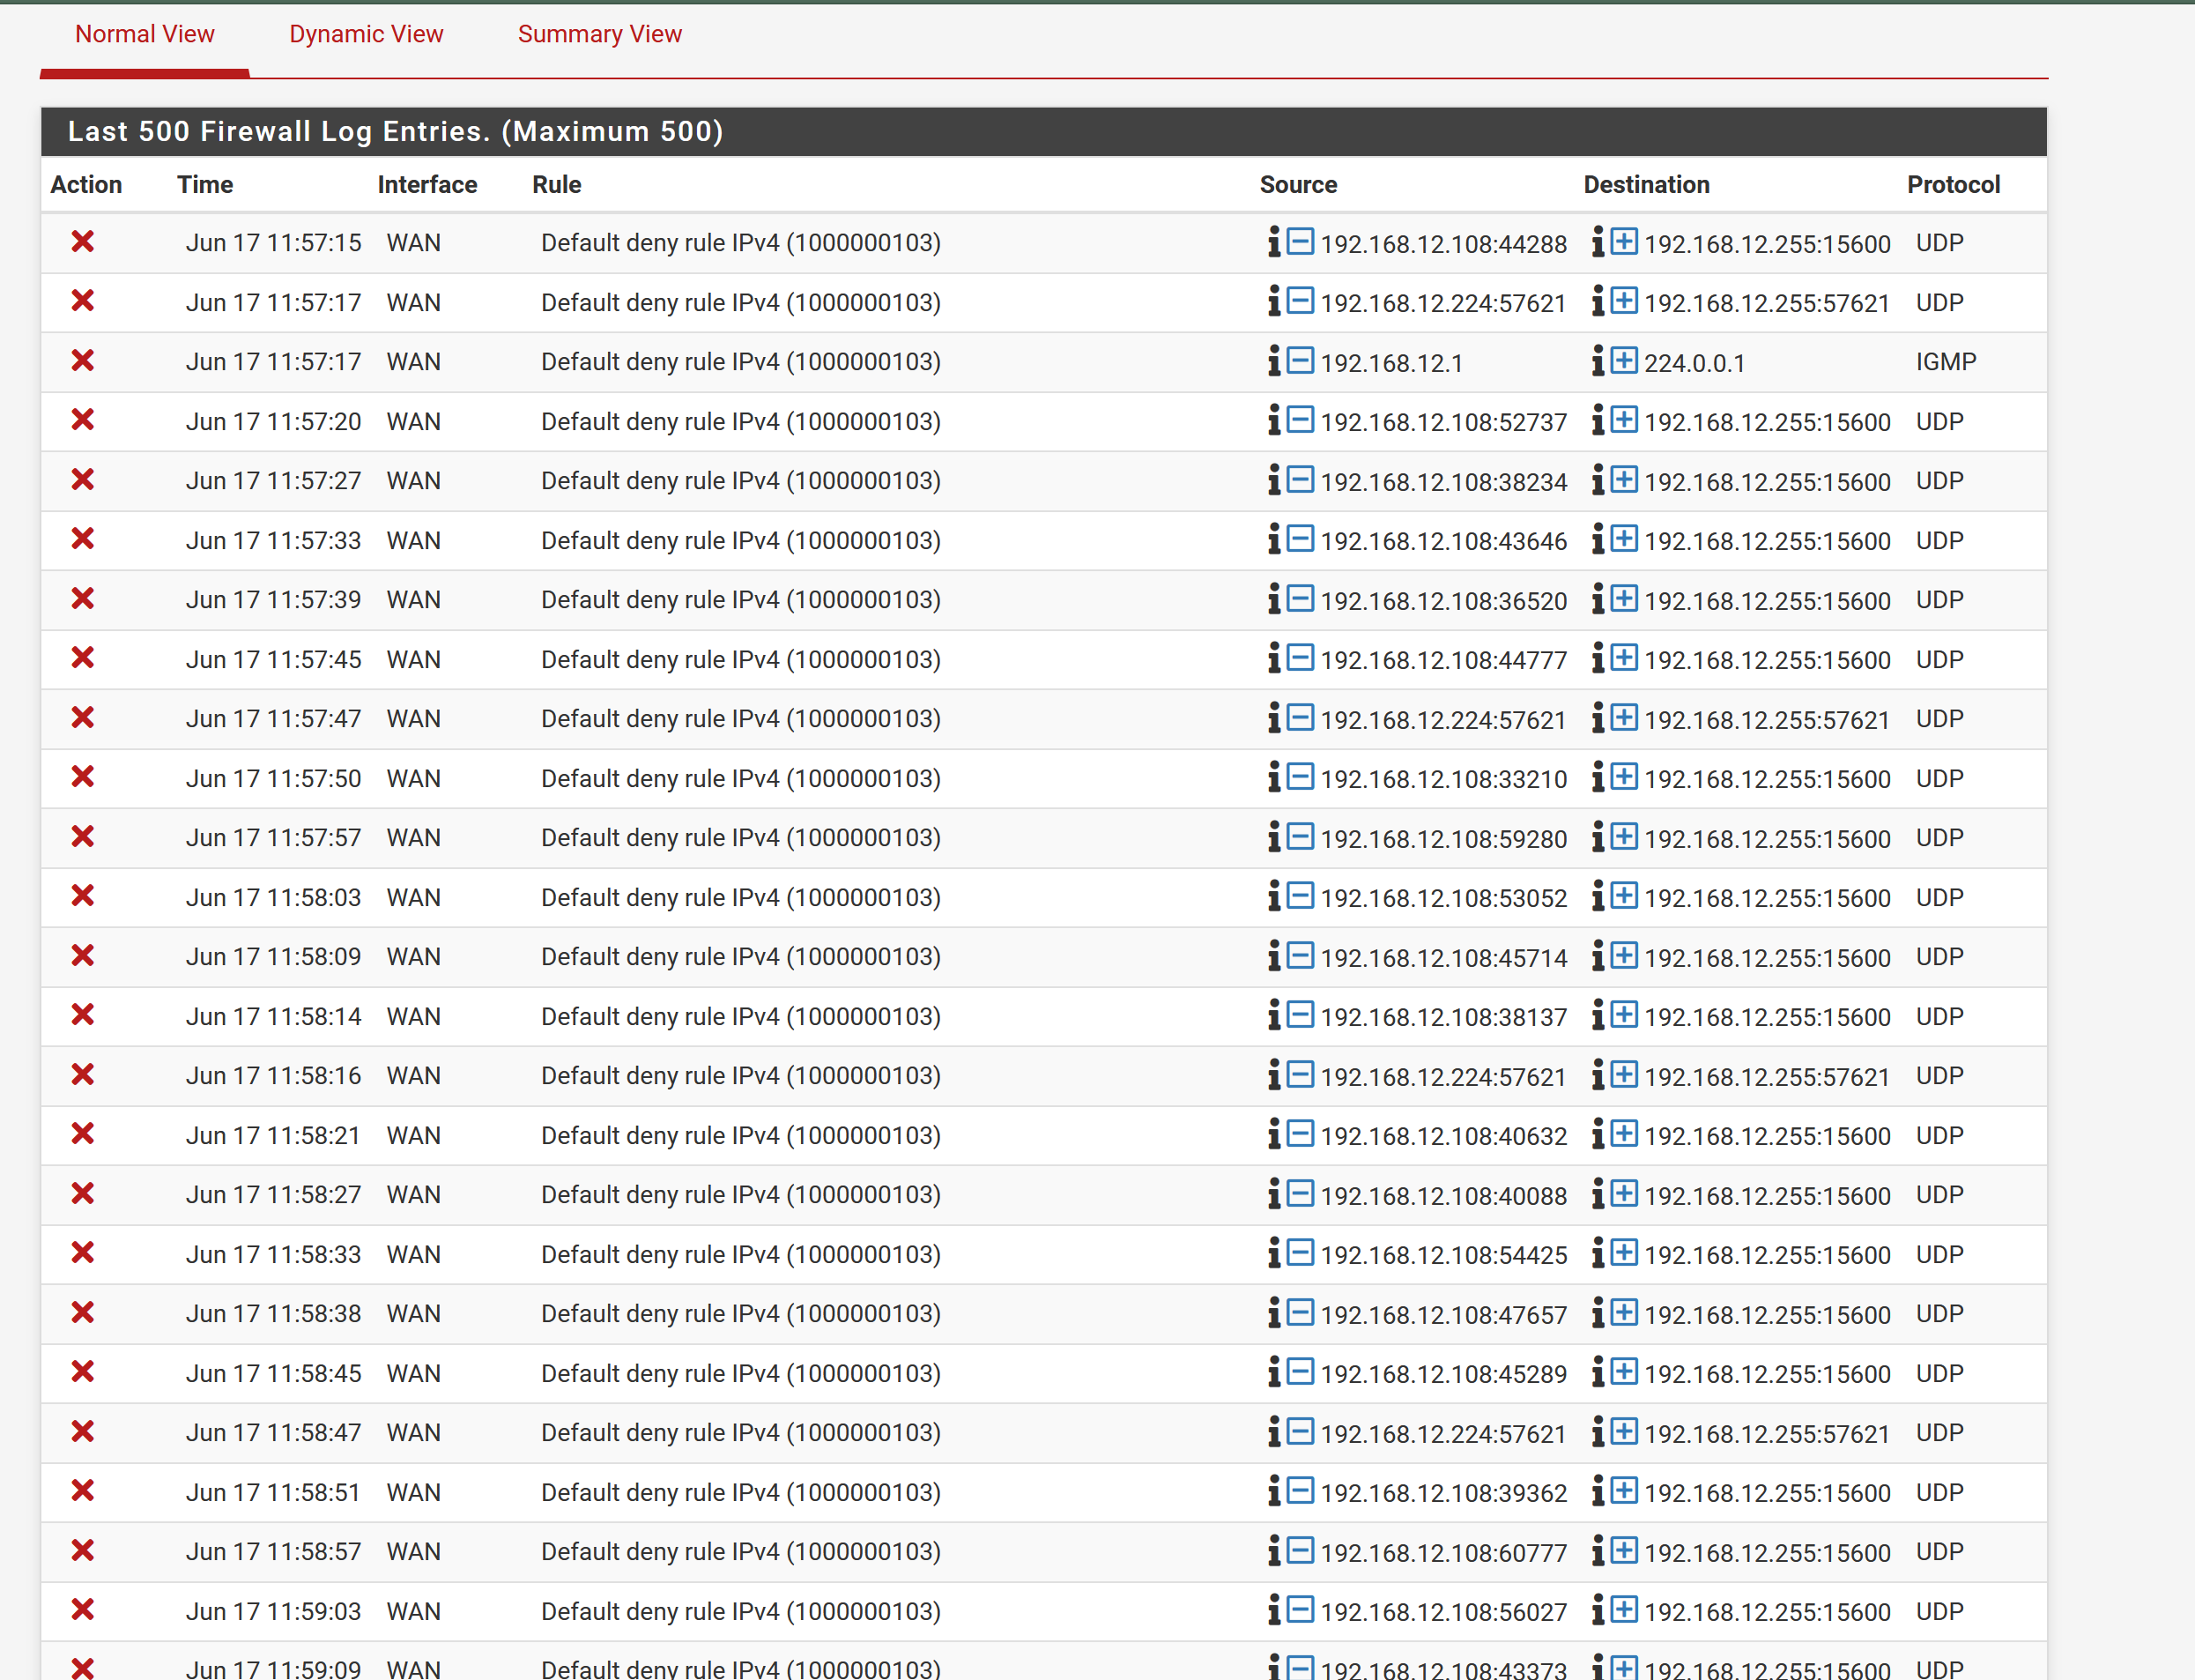2195x1680 pixels.
Task: Click the minus icon for source 192.168.12.108:44777
Action: point(1300,658)
